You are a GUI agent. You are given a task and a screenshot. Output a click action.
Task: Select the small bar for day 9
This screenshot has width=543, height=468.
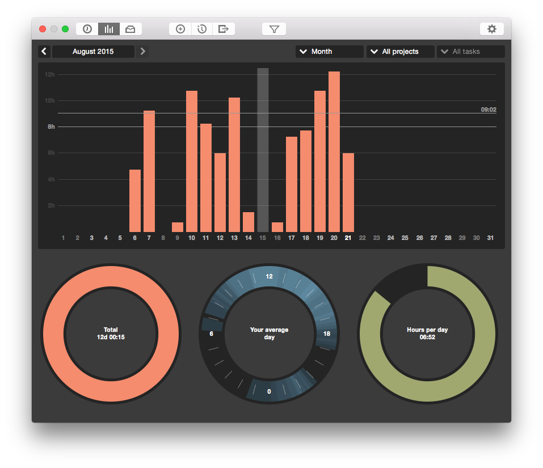[178, 227]
